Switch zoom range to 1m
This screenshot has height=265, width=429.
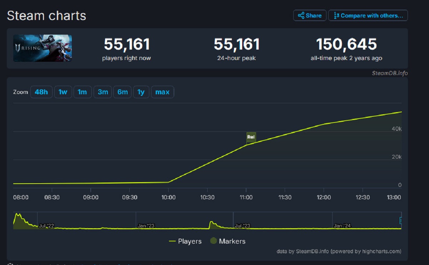[83, 92]
